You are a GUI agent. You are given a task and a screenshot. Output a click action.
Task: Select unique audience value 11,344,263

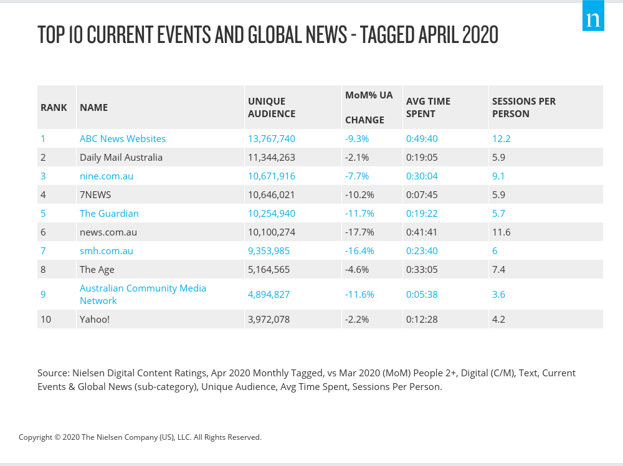(272, 158)
